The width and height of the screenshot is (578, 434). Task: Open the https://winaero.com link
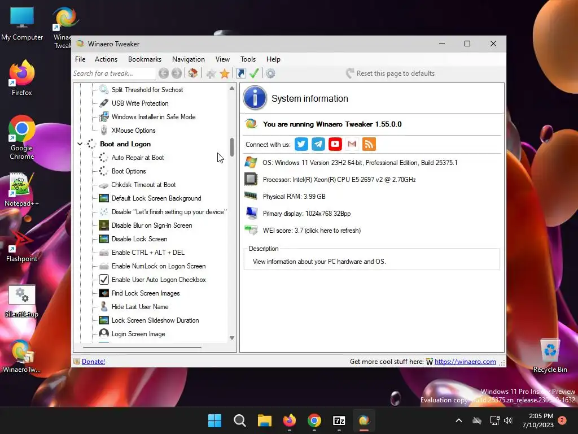[465, 362]
